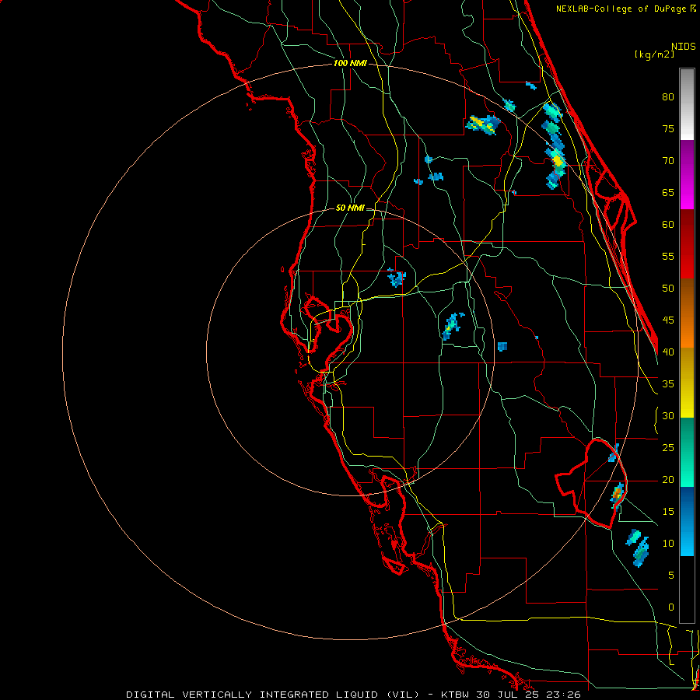The image size is (700, 700).
Task: Click the 25 value on the VIL scale
Action: click(x=668, y=448)
